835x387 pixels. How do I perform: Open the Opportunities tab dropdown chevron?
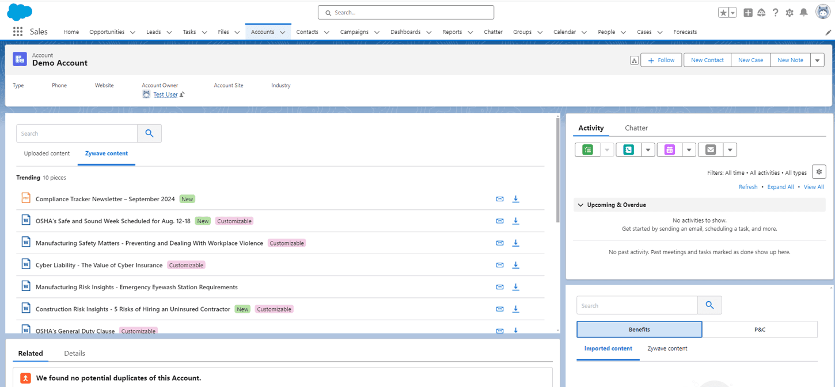coord(132,33)
